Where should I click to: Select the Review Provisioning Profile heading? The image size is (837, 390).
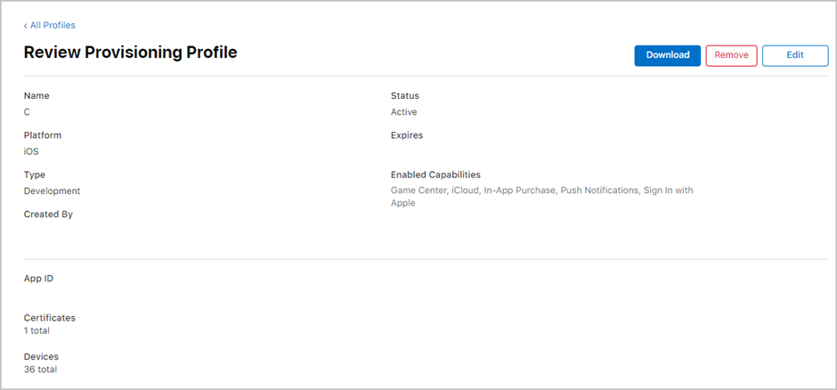tap(131, 53)
